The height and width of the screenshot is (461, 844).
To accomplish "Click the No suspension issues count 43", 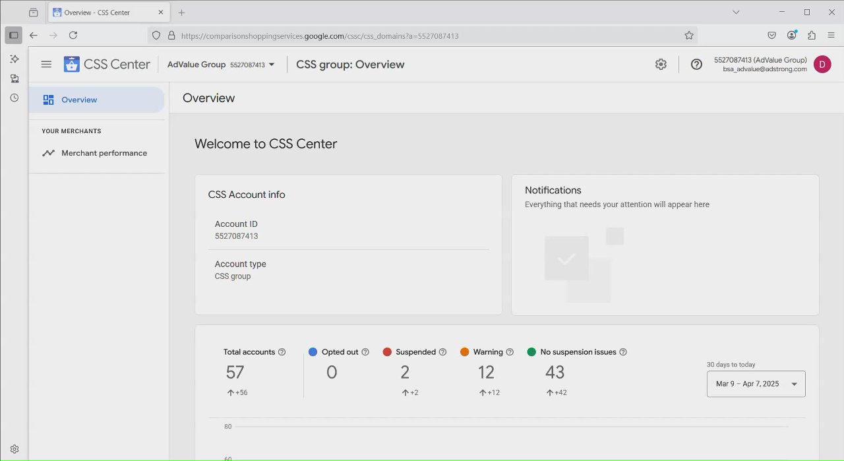I will tap(555, 373).
